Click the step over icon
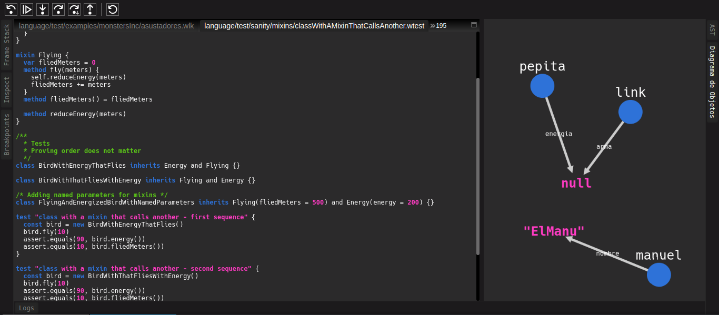Screen dimensions: 719x315 (x=59, y=9)
